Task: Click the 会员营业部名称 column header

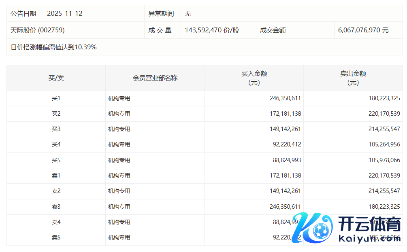Action: pyautogui.click(x=155, y=78)
